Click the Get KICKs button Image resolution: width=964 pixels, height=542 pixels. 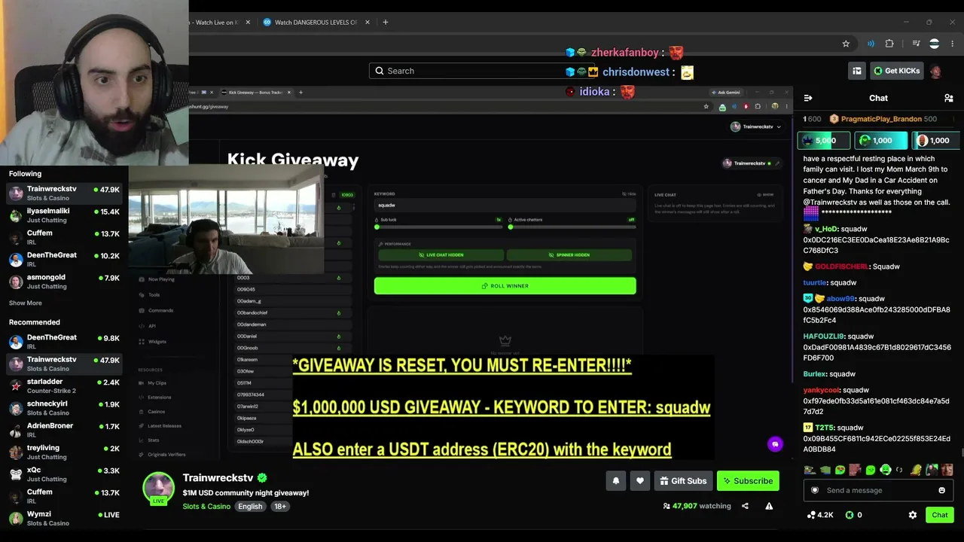(897, 71)
